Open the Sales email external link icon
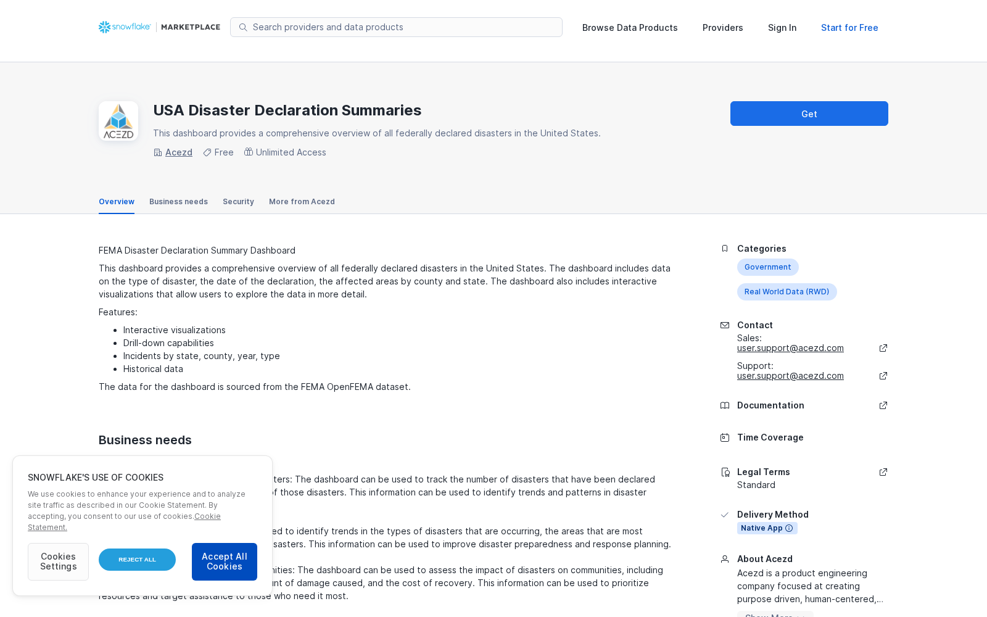987x617 pixels. (x=883, y=348)
